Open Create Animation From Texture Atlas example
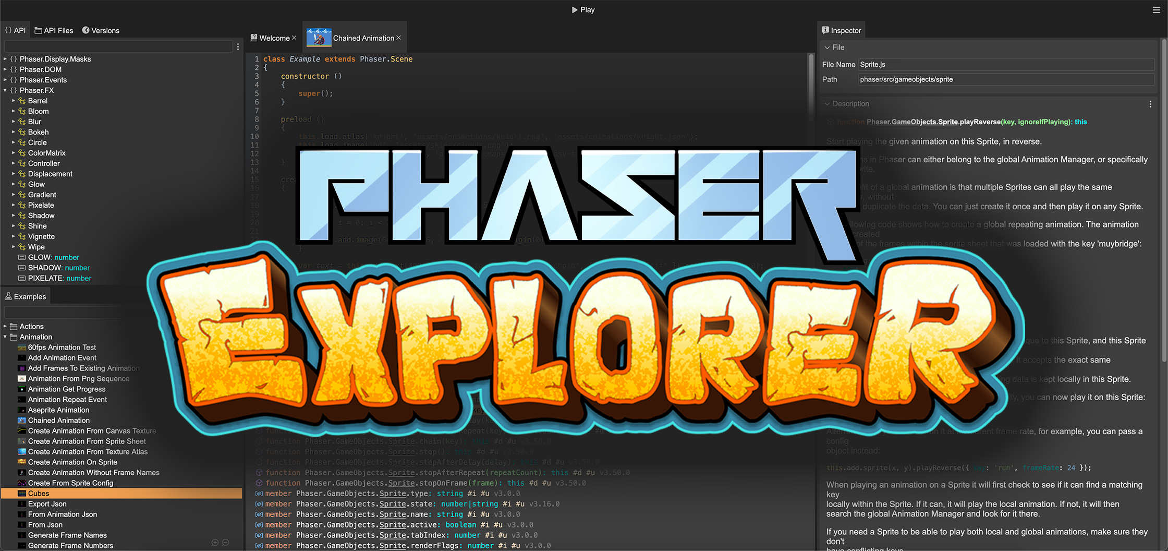This screenshot has width=1168, height=551. tap(88, 451)
